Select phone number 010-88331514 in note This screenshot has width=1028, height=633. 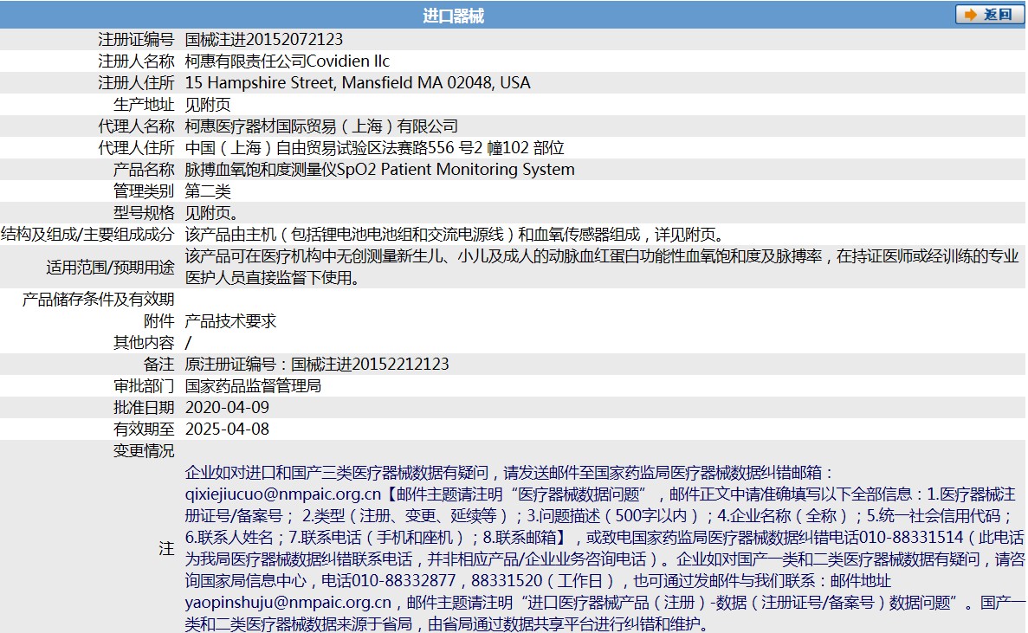pos(911,537)
